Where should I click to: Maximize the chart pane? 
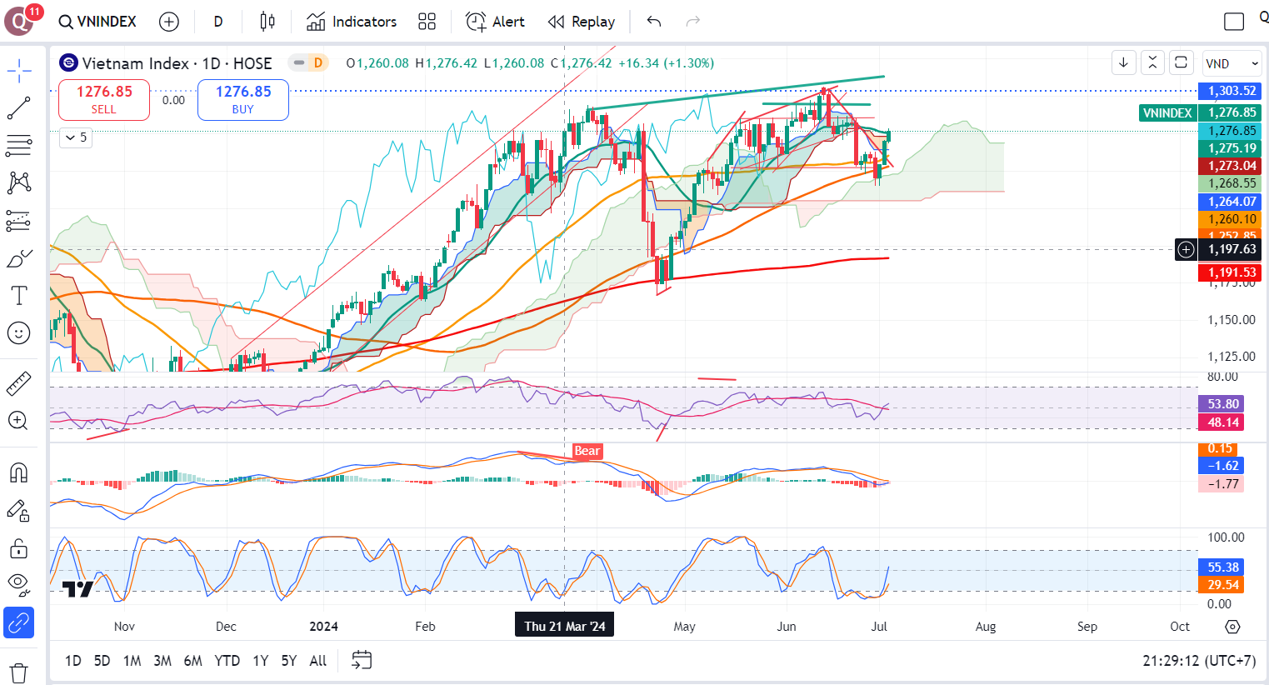click(1181, 62)
